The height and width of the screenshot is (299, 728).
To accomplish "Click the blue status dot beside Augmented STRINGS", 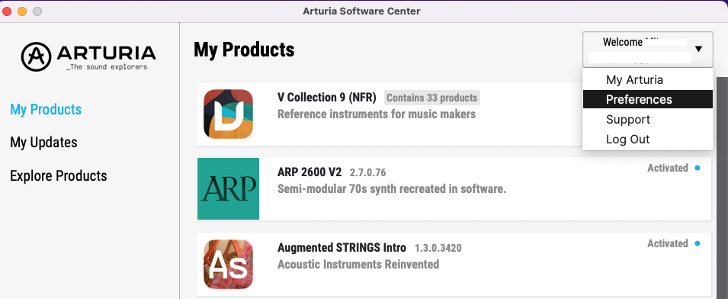I will 697,243.
